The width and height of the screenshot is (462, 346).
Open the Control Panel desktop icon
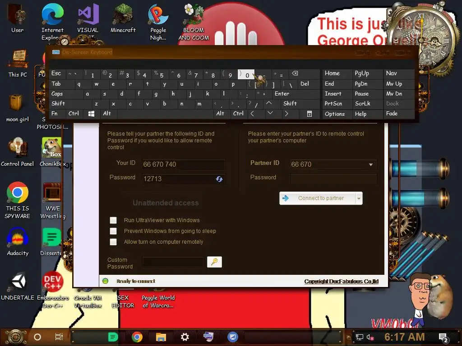point(18,152)
